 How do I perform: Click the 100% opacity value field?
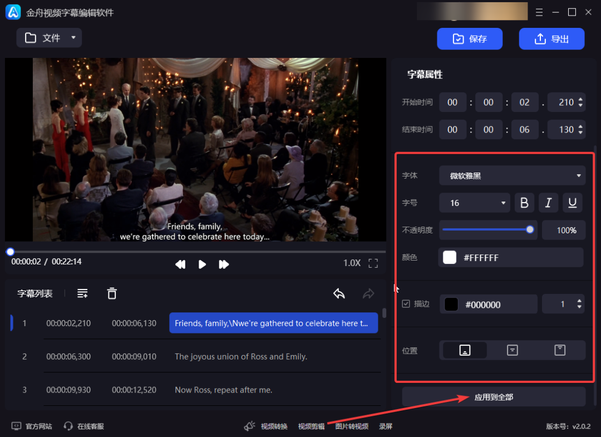564,230
